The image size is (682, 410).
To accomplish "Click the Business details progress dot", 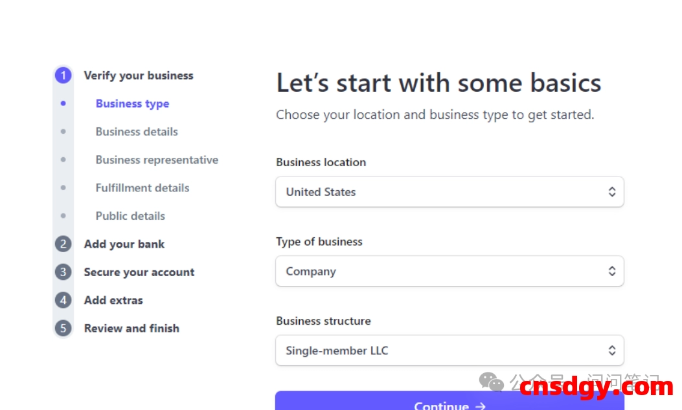I will (x=63, y=131).
